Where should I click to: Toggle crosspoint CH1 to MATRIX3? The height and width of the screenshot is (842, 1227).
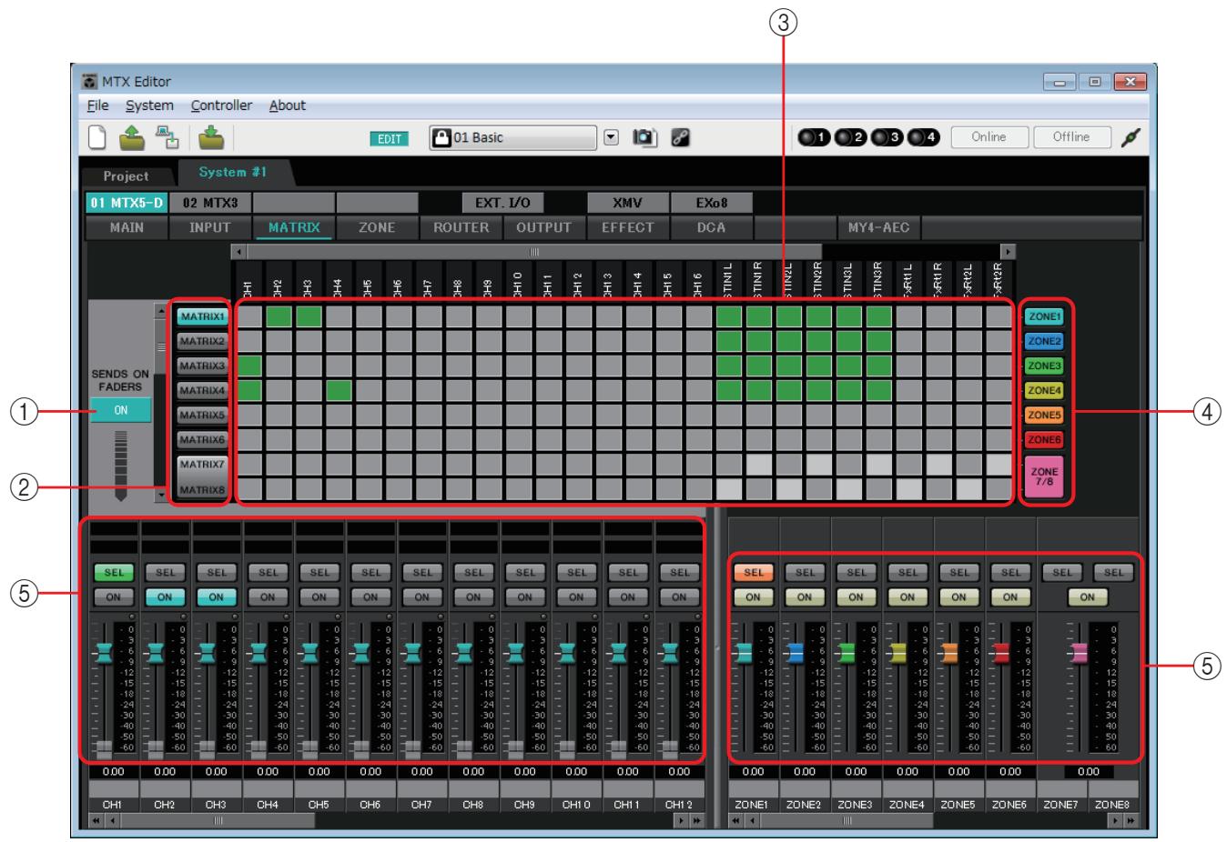(249, 366)
